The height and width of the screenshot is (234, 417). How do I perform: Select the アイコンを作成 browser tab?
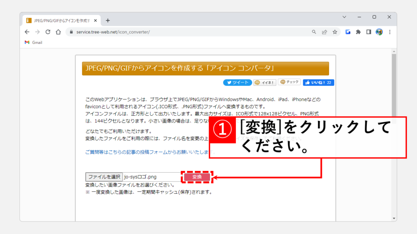point(61,20)
